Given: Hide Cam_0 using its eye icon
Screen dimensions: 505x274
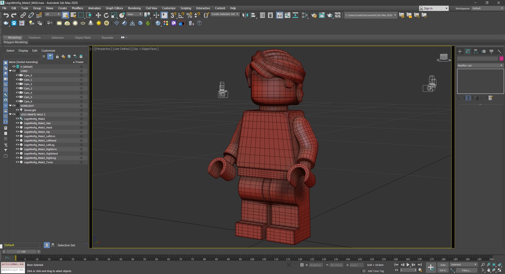Looking at the screenshot, I should tap(17, 75).
